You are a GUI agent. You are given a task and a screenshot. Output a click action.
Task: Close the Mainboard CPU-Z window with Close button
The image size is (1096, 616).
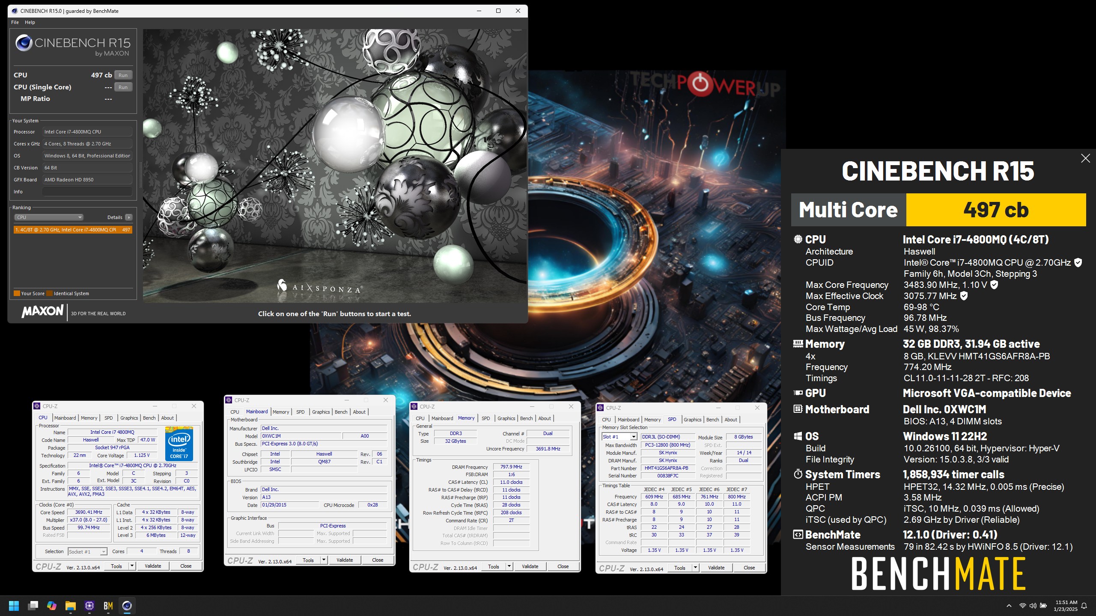378,560
